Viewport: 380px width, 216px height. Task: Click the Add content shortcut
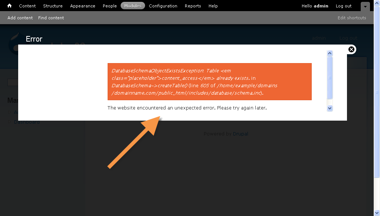click(20, 18)
